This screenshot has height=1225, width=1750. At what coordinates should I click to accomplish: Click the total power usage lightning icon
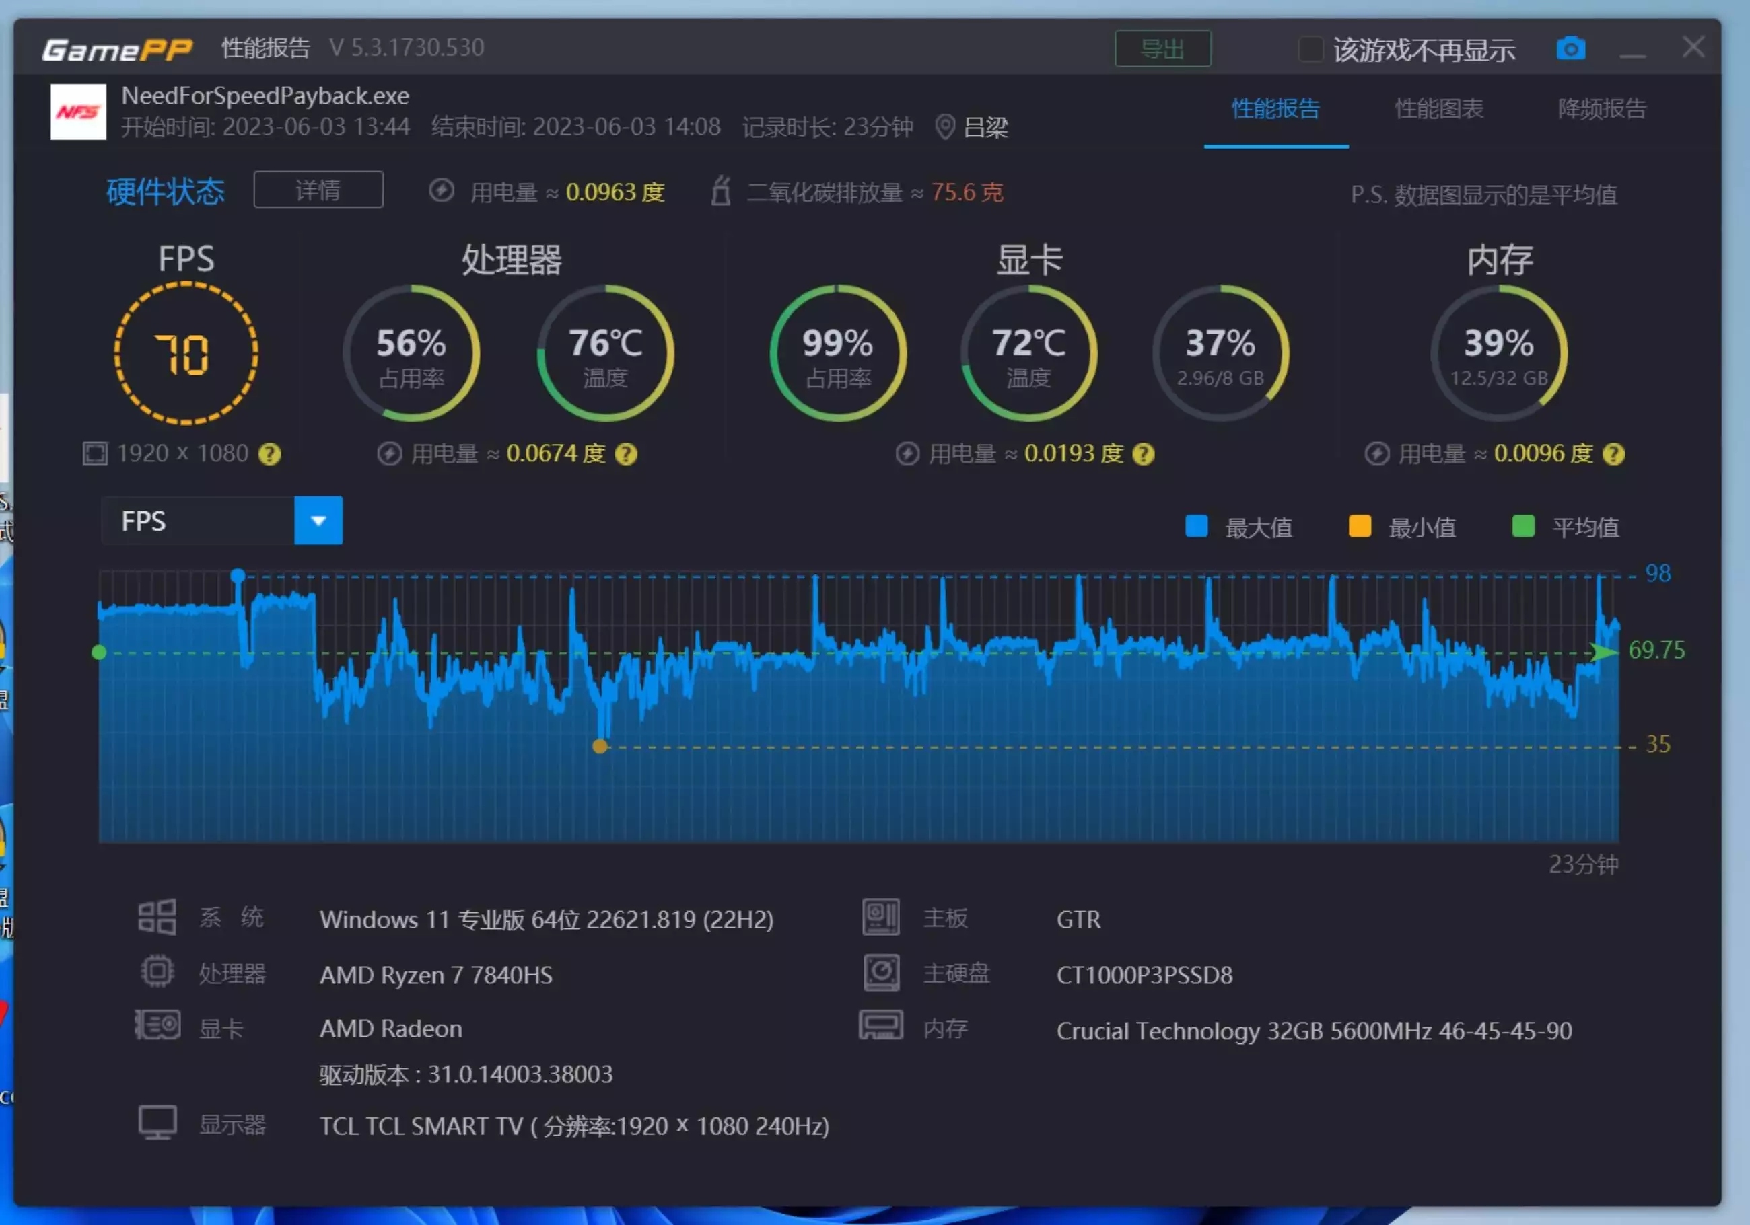pyautogui.click(x=442, y=190)
